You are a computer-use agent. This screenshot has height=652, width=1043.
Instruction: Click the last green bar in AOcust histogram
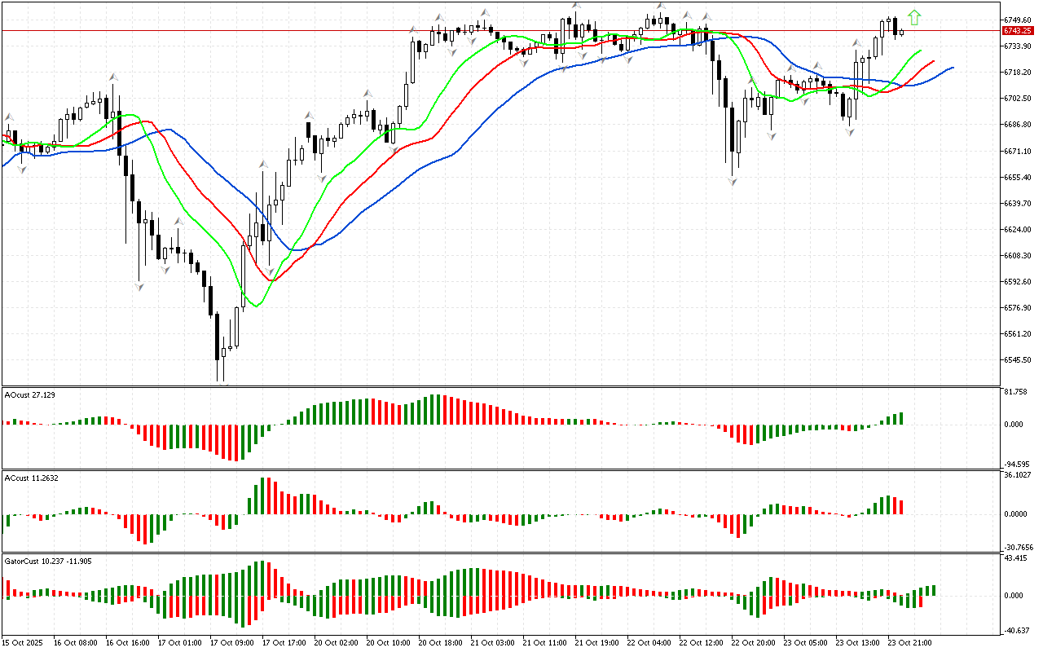900,418
